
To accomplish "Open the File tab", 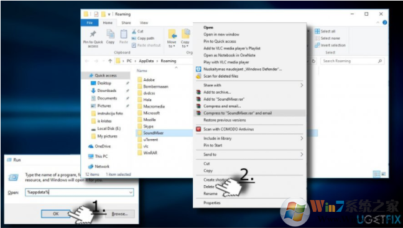I will pyautogui.click(x=90, y=23).
